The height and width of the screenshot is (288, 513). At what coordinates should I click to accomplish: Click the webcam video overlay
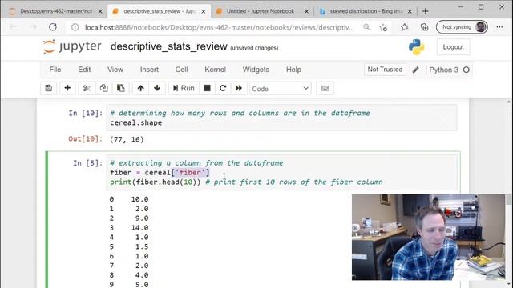(x=429, y=238)
